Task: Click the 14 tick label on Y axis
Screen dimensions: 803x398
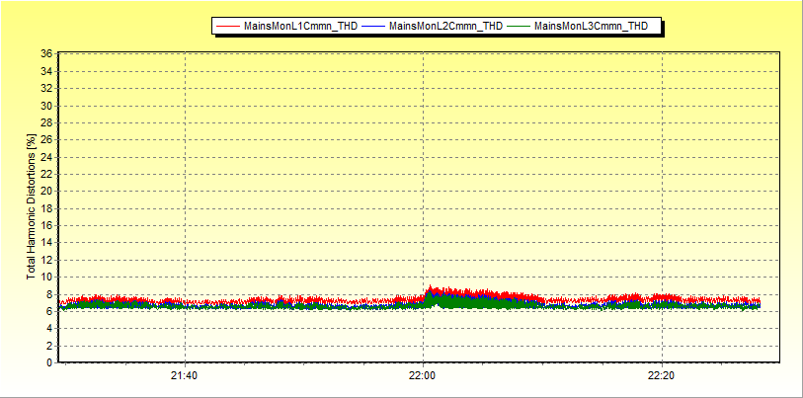Action: point(46,243)
